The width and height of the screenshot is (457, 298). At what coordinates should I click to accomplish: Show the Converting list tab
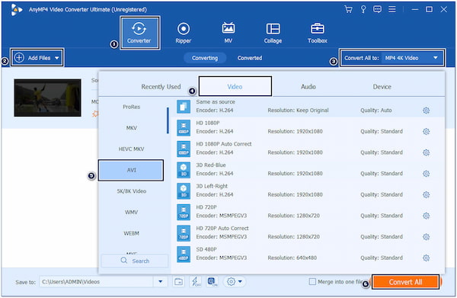(205, 58)
